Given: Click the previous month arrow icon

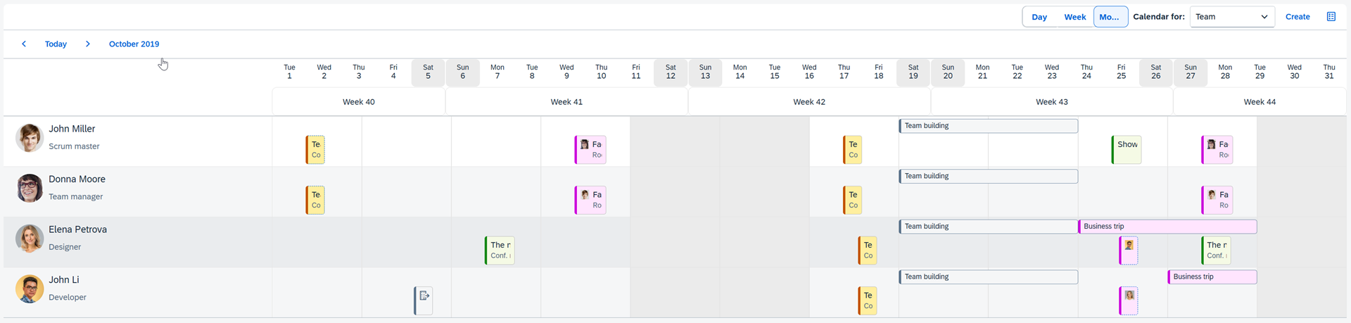Looking at the screenshot, I should pos(24,44).
